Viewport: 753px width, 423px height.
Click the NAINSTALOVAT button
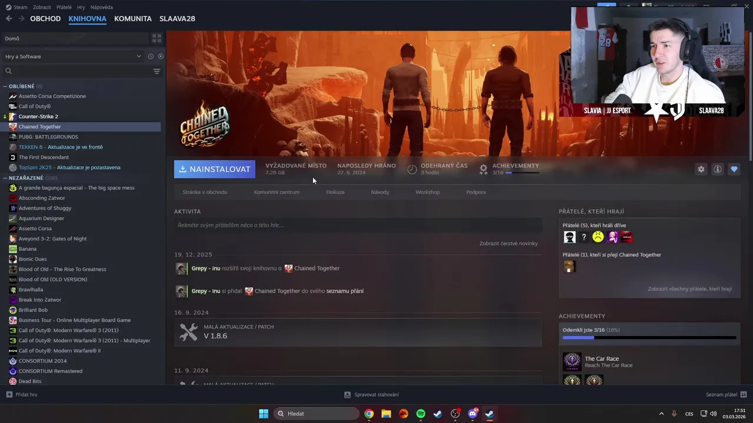tap(215, 169)
